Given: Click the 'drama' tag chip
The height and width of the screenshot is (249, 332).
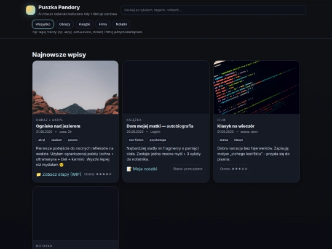Looking at the screenshot, I should [x=224, y=140].
